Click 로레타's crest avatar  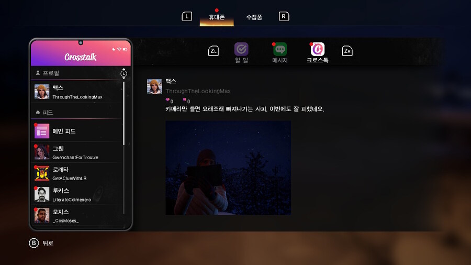pyautogui.click(x=42, y=173)
